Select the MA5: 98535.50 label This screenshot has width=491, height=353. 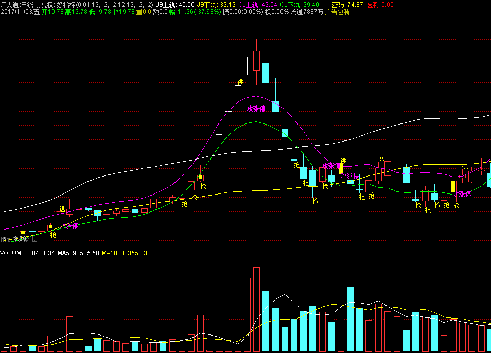point(78,253)
